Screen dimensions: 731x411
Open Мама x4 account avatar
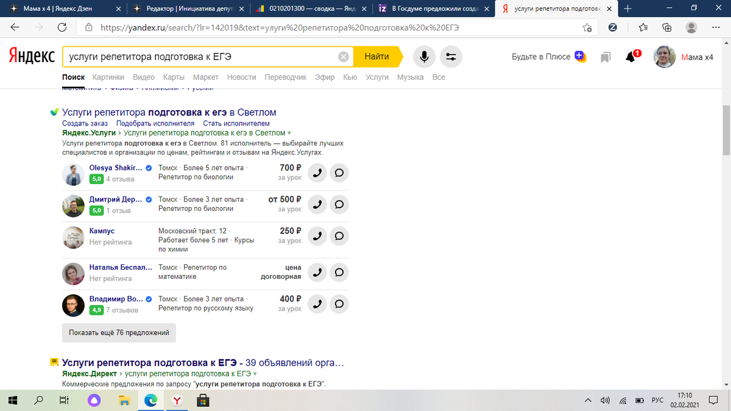[665, 57]
